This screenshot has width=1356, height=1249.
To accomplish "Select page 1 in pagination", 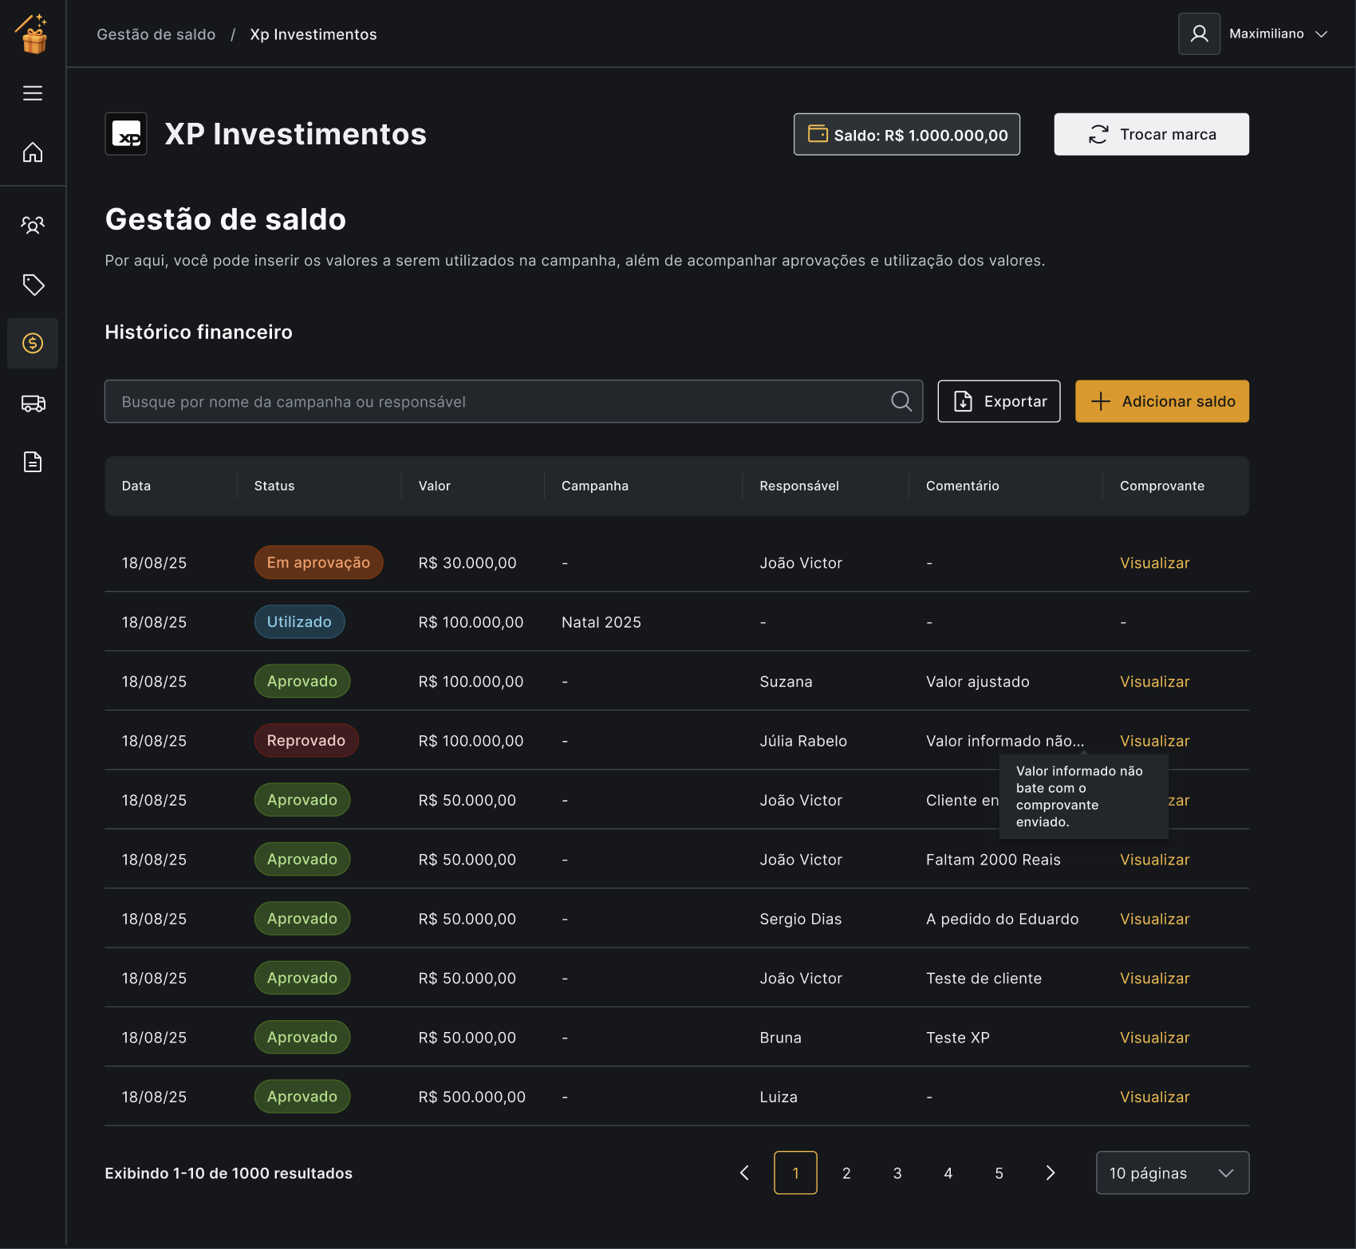I will [795, 1172].
